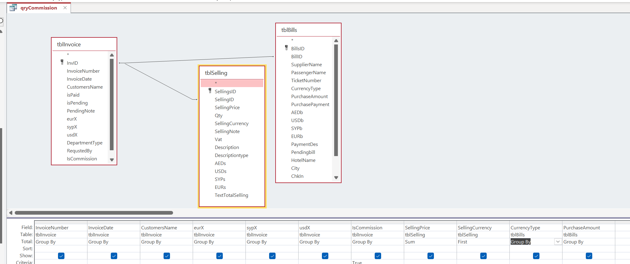The image size is (630, 264).
Task: Select PendingNote field in tblInvoice
Action: click(x=81, y=111)
